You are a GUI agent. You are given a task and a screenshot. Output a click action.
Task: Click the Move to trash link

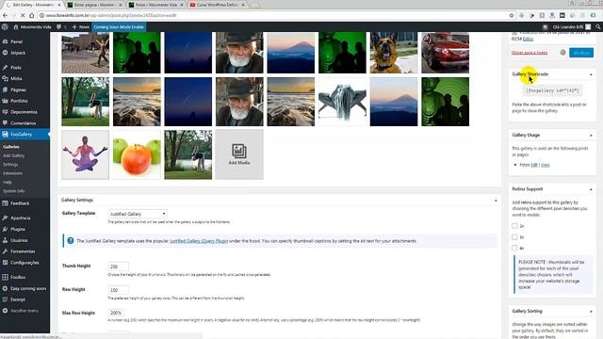[x=530, y=53]
